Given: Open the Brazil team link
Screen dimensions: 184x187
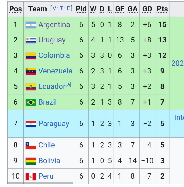Looking at the screenshot, I should [47, 102].
